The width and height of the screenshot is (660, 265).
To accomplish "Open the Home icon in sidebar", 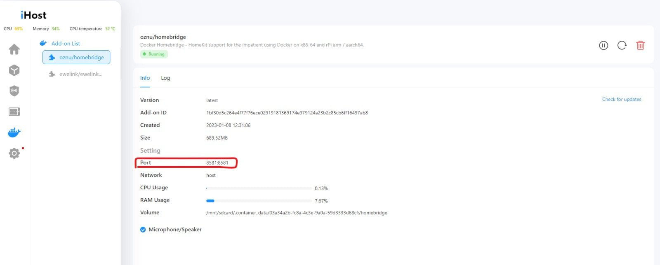I will pos(14,49).
